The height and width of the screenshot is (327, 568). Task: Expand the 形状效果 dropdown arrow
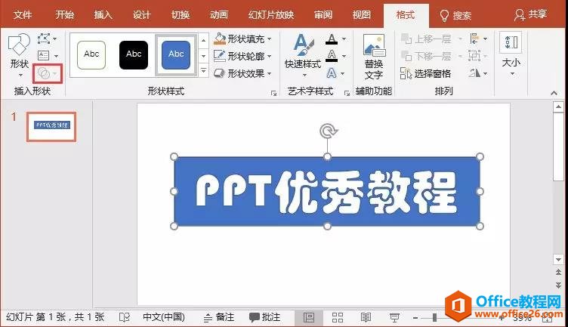[270, 73]
